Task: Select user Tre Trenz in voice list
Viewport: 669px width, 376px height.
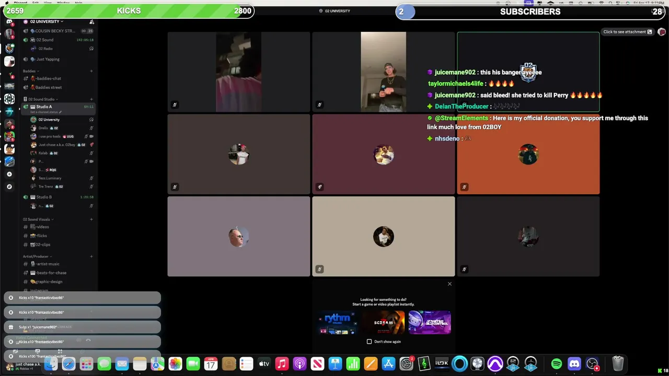Action: point(62,186)
